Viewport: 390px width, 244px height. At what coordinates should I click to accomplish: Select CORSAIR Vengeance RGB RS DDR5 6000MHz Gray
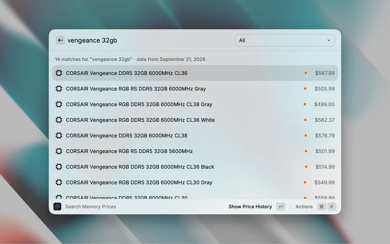(195, 89)
